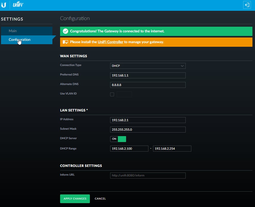Enable the Use VLAN ID checkbox
This screenshot has width=255, height=207.
112,94
